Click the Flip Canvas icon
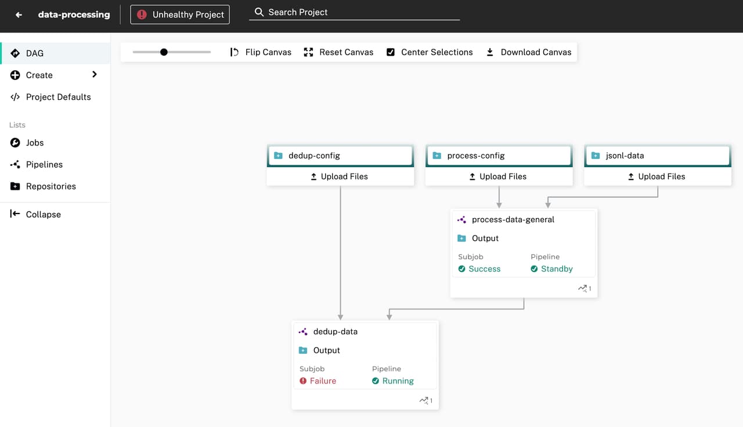The image size is (743, 427). point(235,52)
